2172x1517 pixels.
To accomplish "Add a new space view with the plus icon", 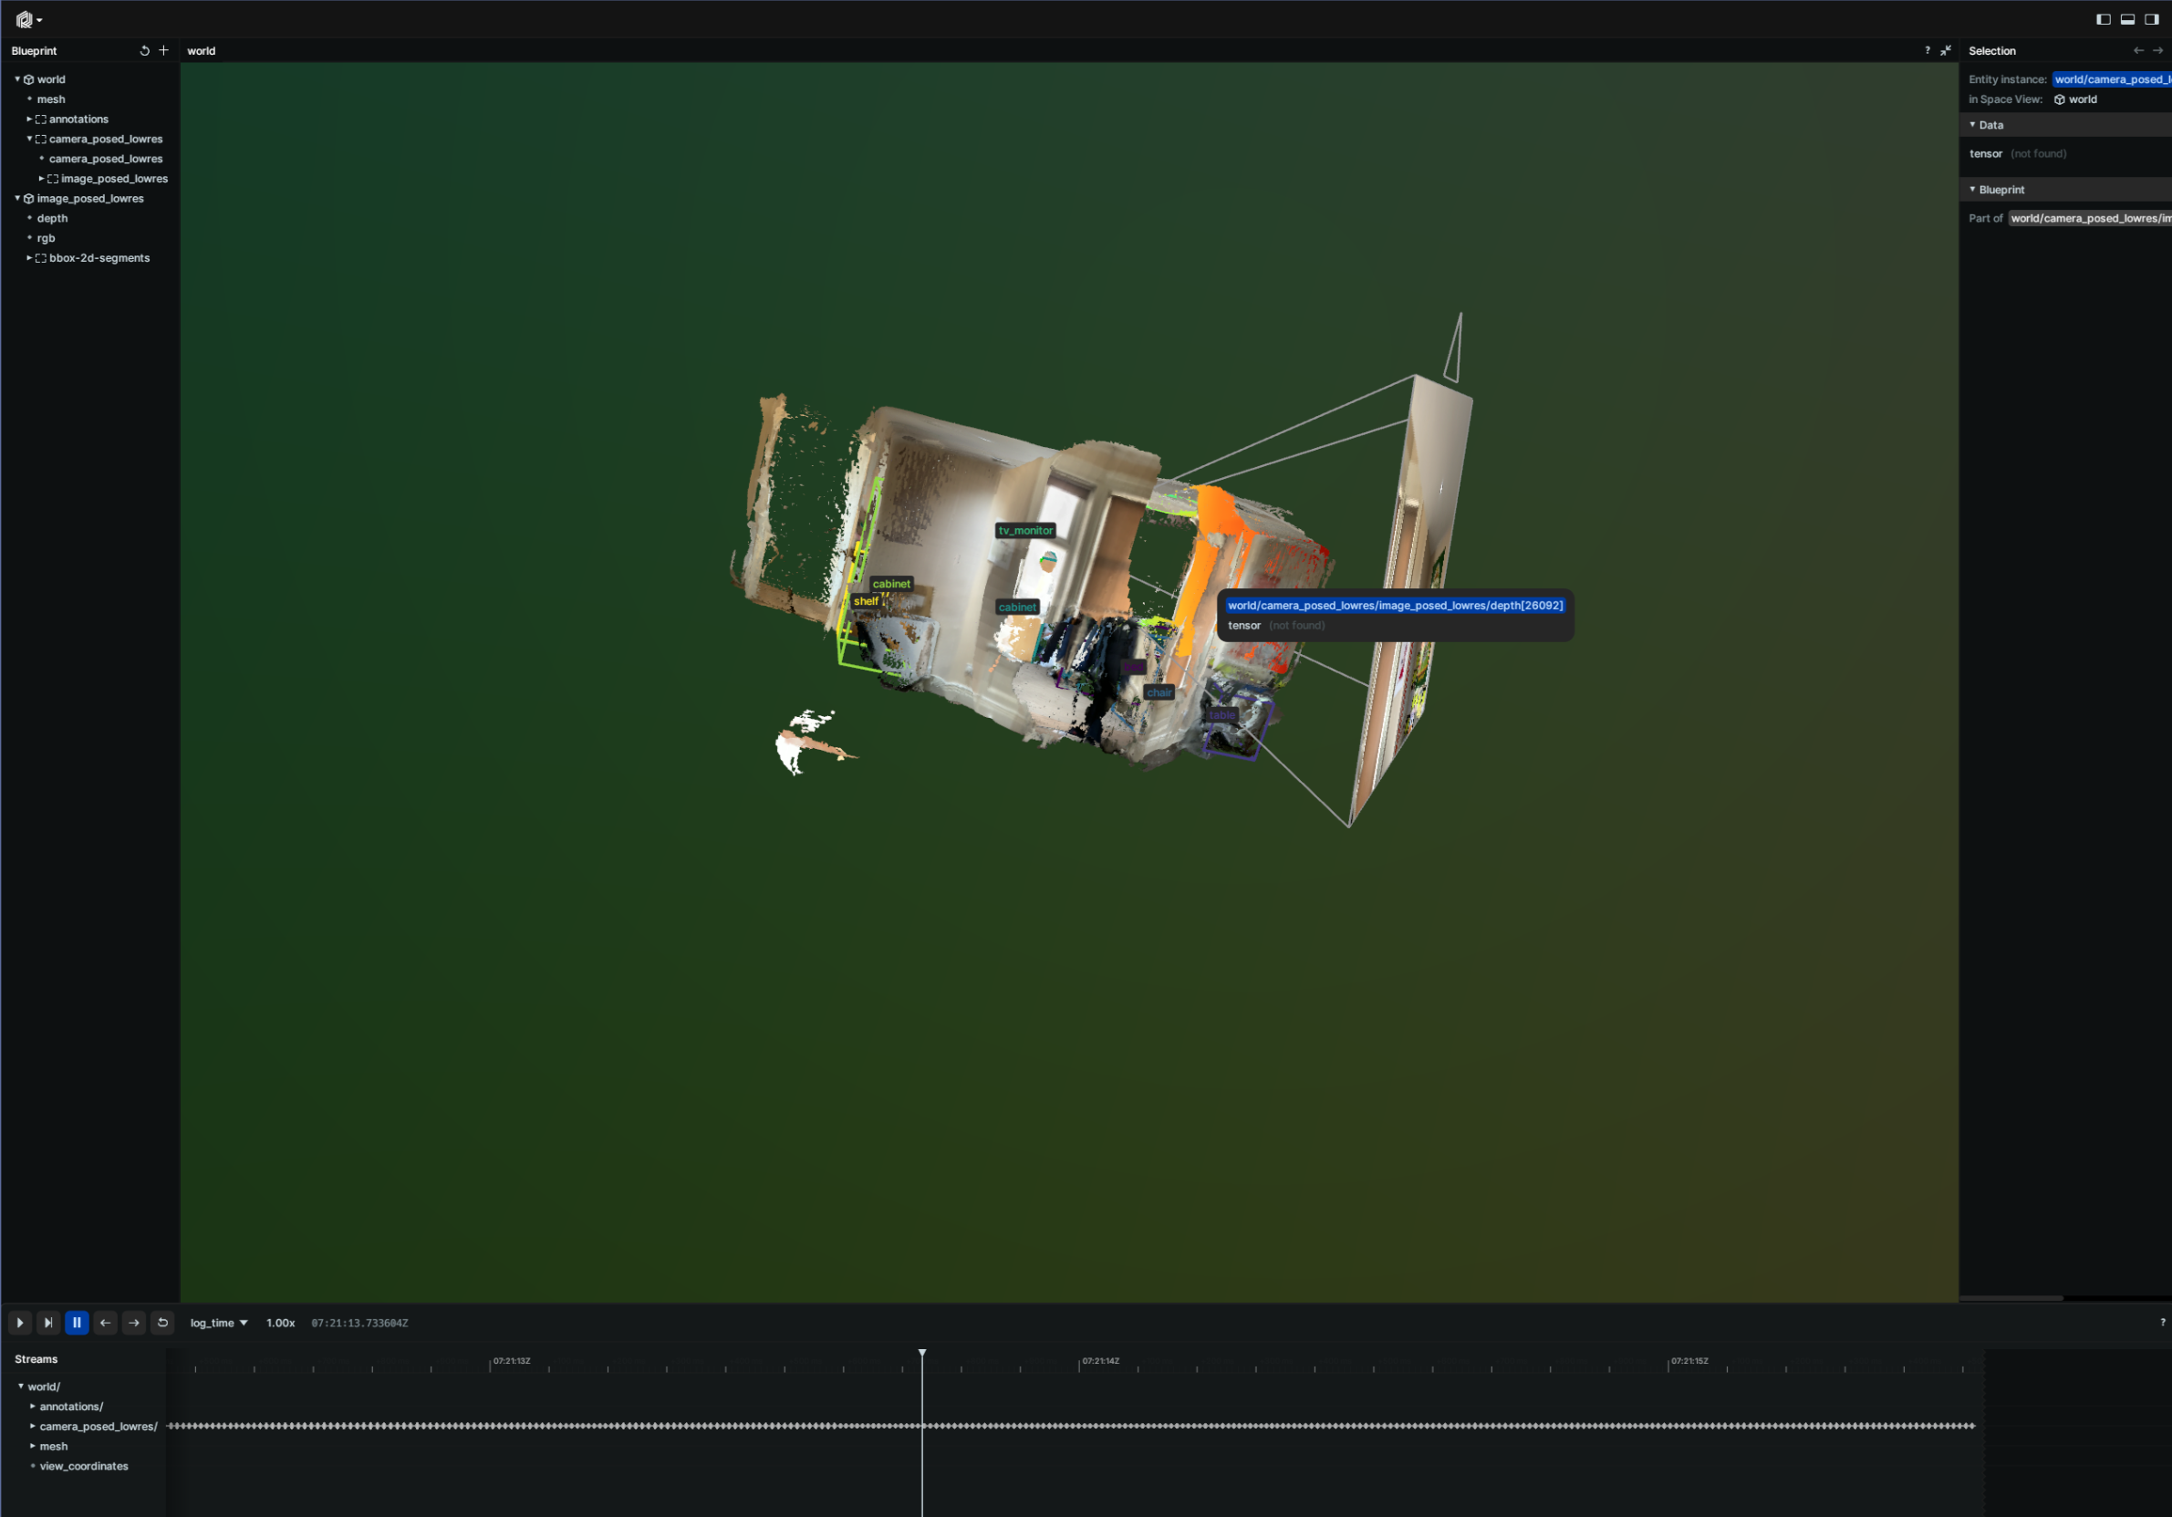I will [x=163, y=51].
